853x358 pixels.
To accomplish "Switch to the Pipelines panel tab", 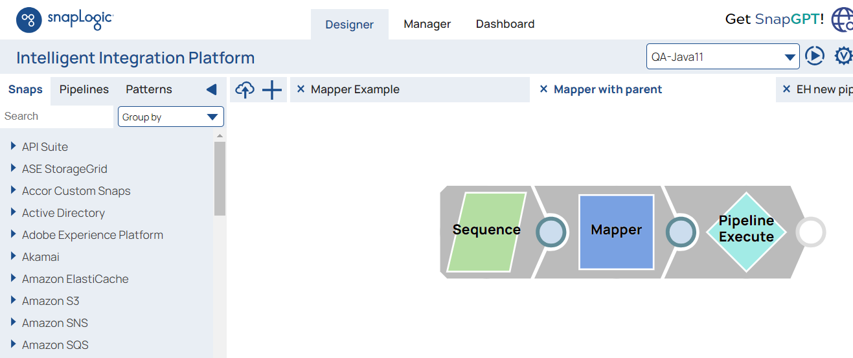I will pos(84,89).
